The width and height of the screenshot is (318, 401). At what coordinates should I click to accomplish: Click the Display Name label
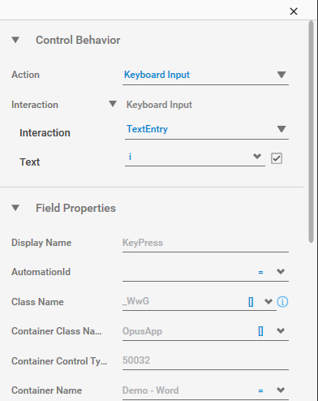pyautogui.click(x=41, y=243)
